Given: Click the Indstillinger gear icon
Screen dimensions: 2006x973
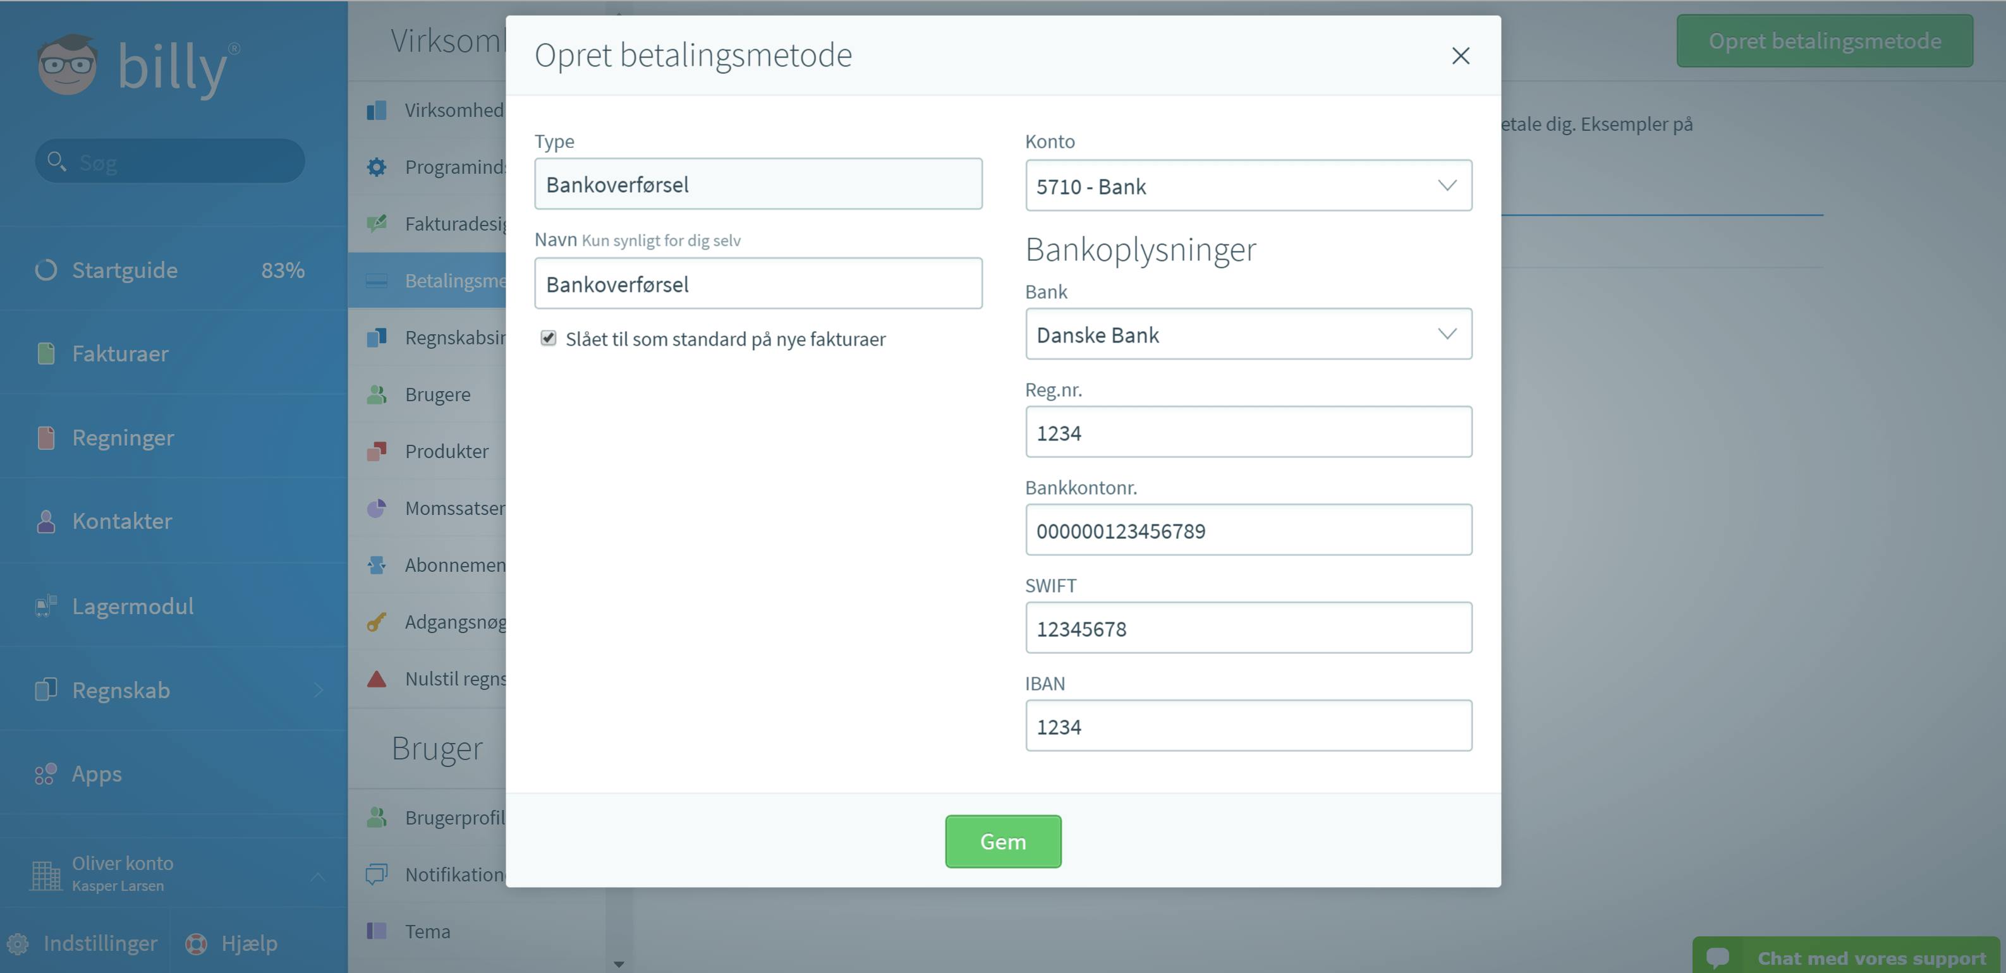Looking at the screenshot, I should pyautogui.click(x=17, y=943).
